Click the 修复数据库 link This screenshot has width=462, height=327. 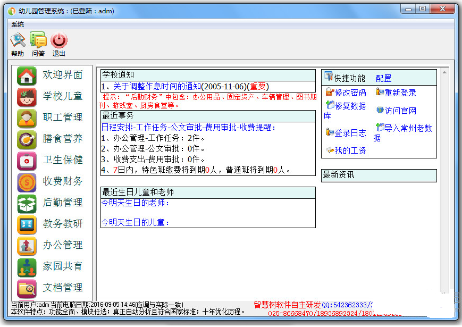coord(345,111)
